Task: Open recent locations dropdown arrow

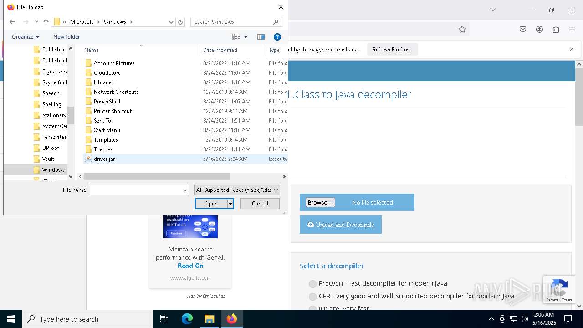Action: [36, 22]
